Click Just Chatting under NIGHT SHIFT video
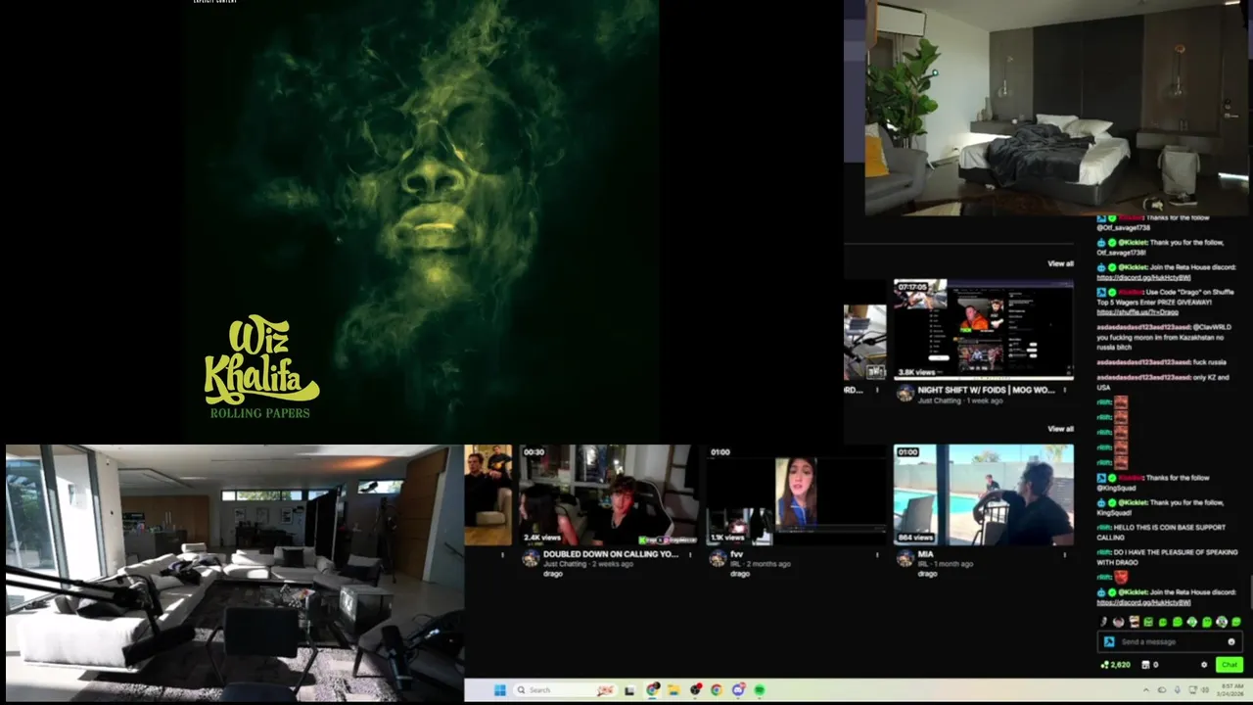 940,400
